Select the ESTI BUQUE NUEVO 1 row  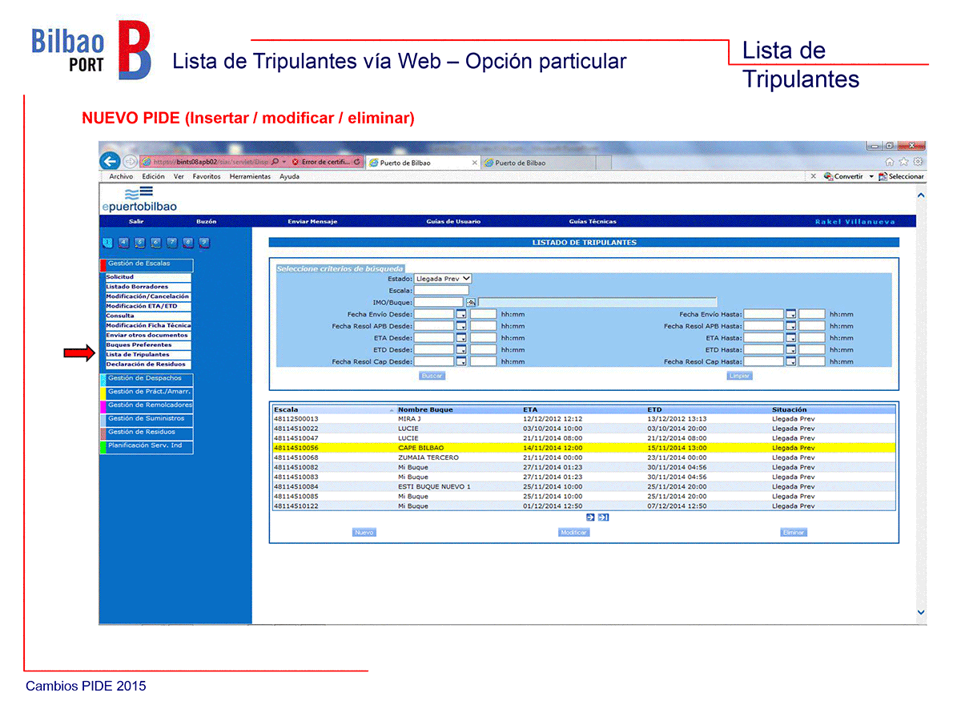pyautogui.click(x=584, y=487)
